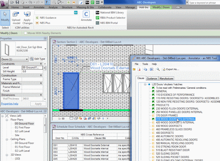The width and height of the screenshot is (220, 161).
Task: Collapse the Materials and Finishes section
Action: (x=41, y=83)
